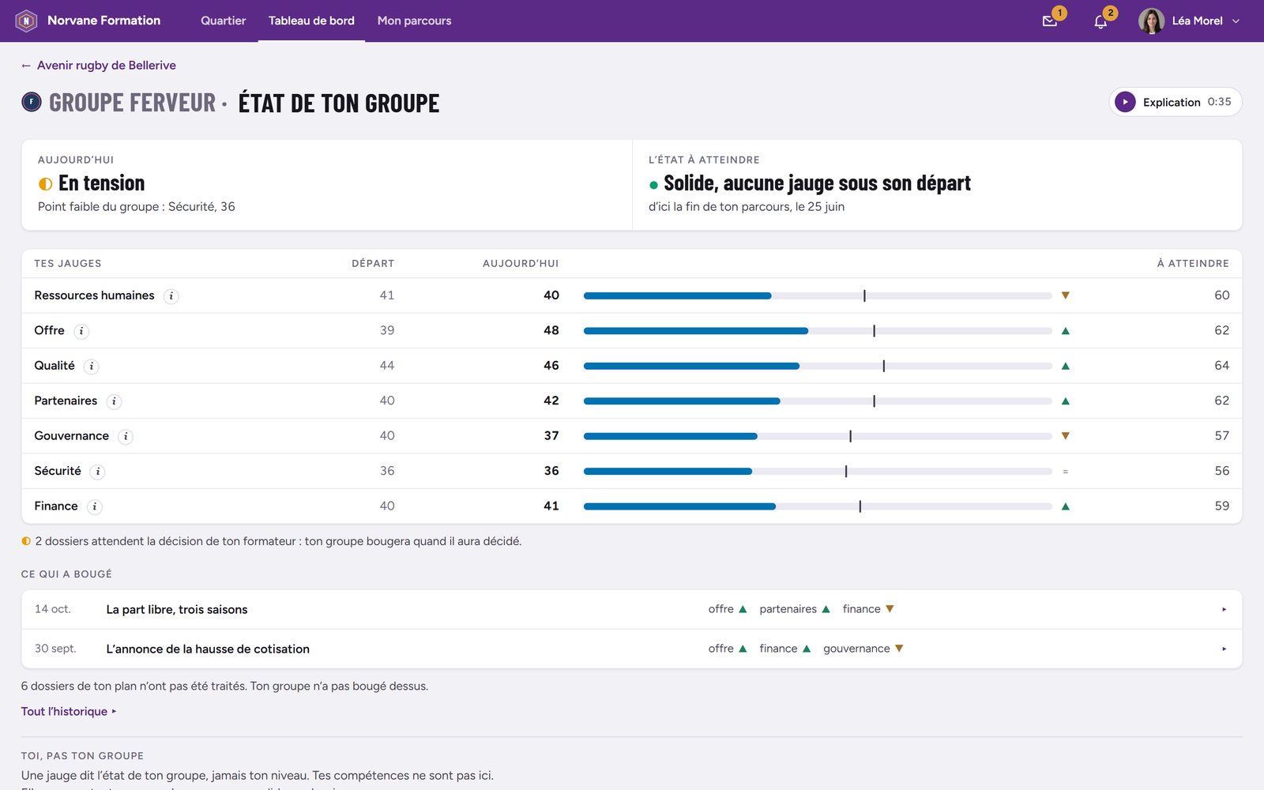Viewport: 1264px width, 790px height.
Task: Show info for Qualité gauge
Action: click(x=92, y=366)
